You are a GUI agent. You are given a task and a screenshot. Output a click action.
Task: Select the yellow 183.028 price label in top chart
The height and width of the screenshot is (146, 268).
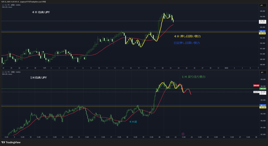(x=262, y=34)
